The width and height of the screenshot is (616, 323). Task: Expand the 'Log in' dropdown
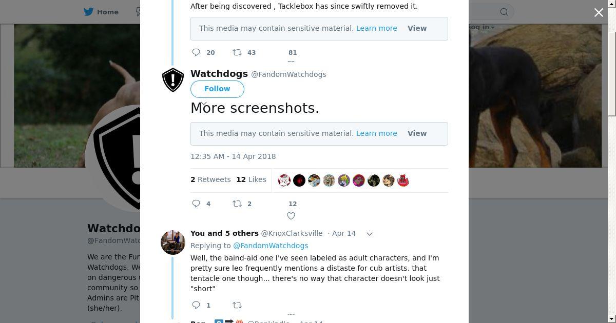pyautogui.click(x=481, y=27)
